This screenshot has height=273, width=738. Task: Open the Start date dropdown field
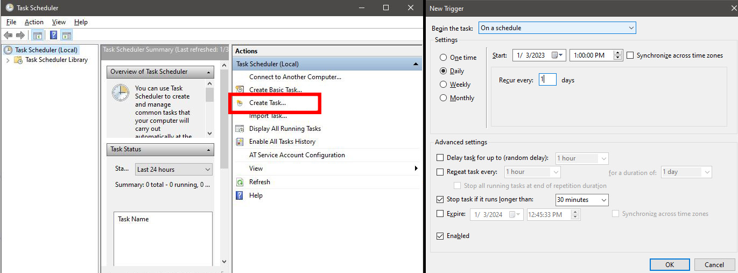click(x=539, y=55)
